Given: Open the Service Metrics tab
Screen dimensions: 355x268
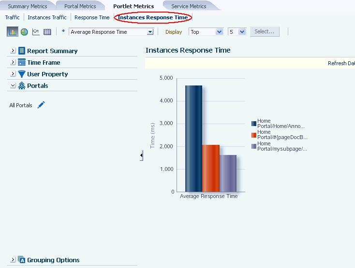Looking at the screenshot, I should (x=189, y=6).
